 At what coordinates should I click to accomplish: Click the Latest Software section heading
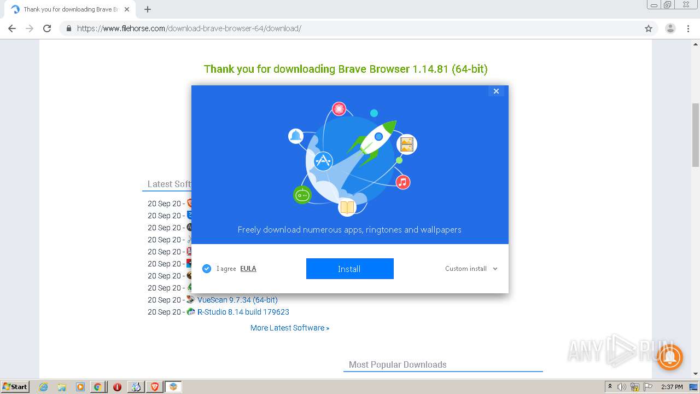(x=170, y=184)
